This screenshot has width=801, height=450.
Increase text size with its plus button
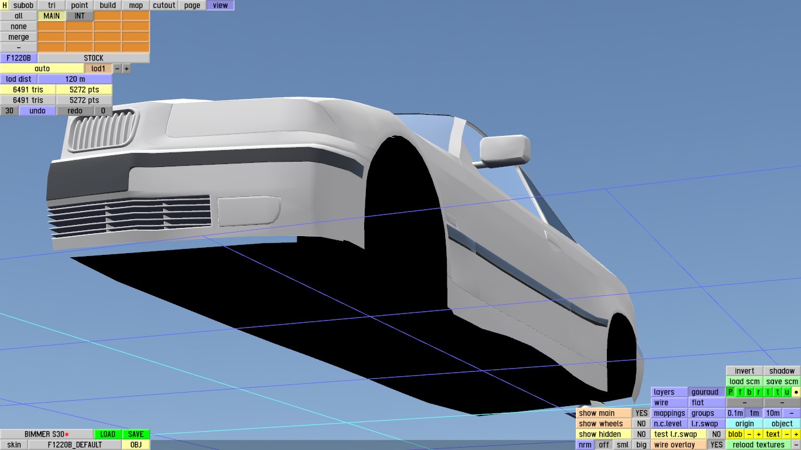point(796,434)
